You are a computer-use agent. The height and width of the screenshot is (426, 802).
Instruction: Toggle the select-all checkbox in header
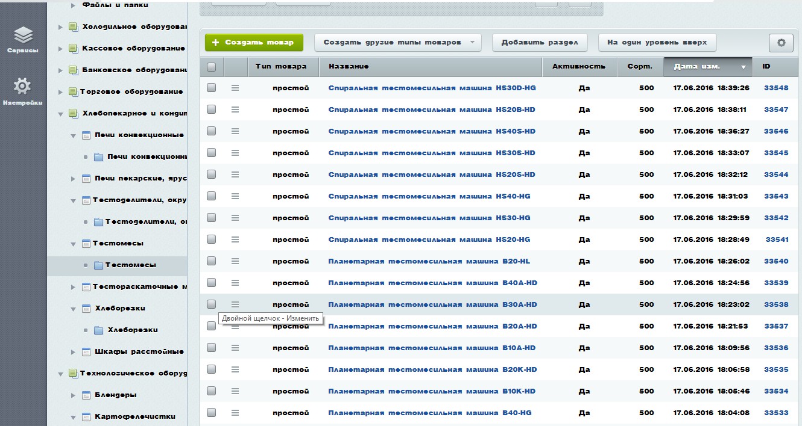(x=211, y=67)
